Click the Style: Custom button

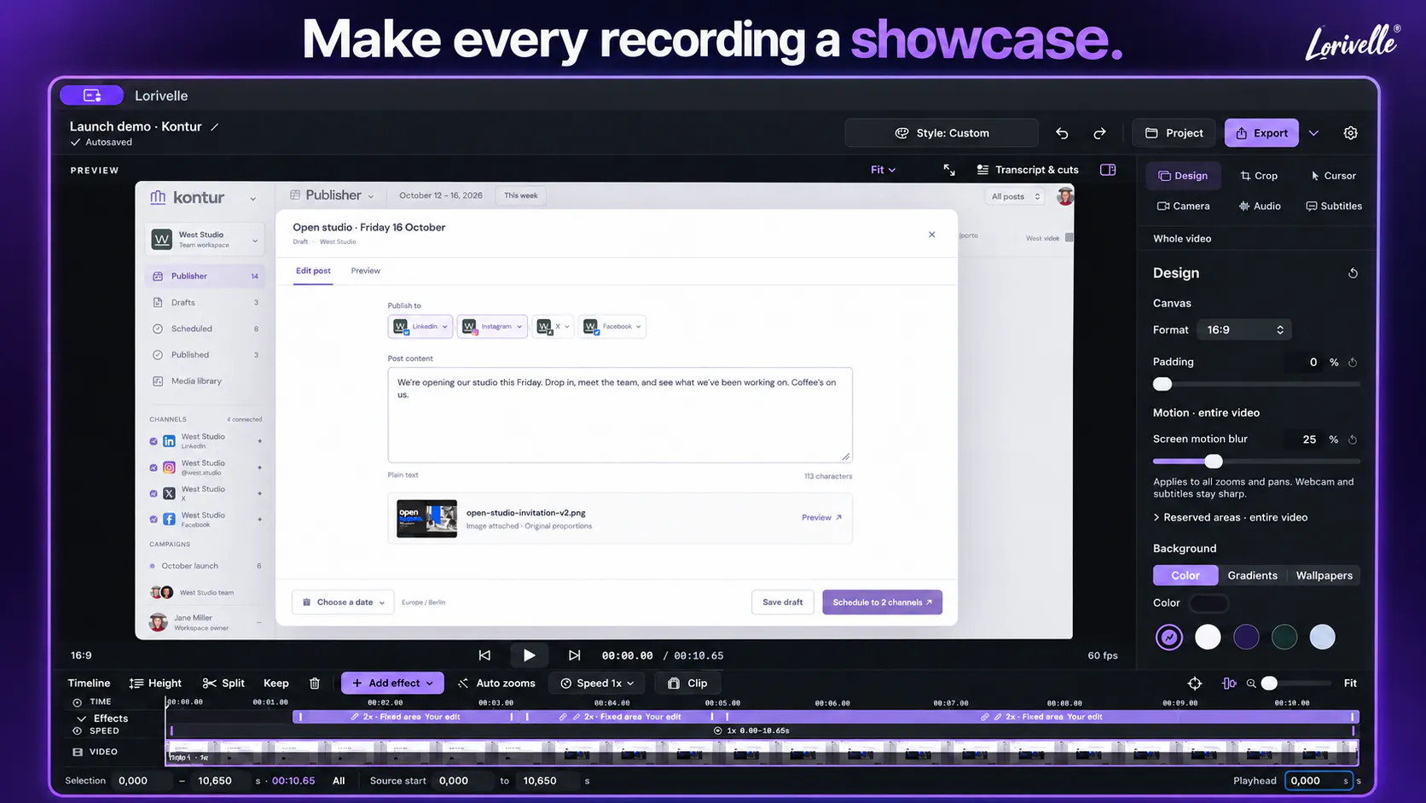tap(942, 133)
